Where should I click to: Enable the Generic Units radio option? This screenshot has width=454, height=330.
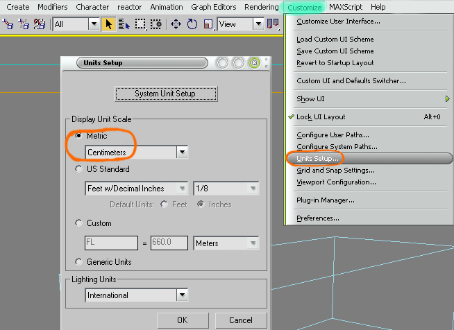tap(78, 262)
